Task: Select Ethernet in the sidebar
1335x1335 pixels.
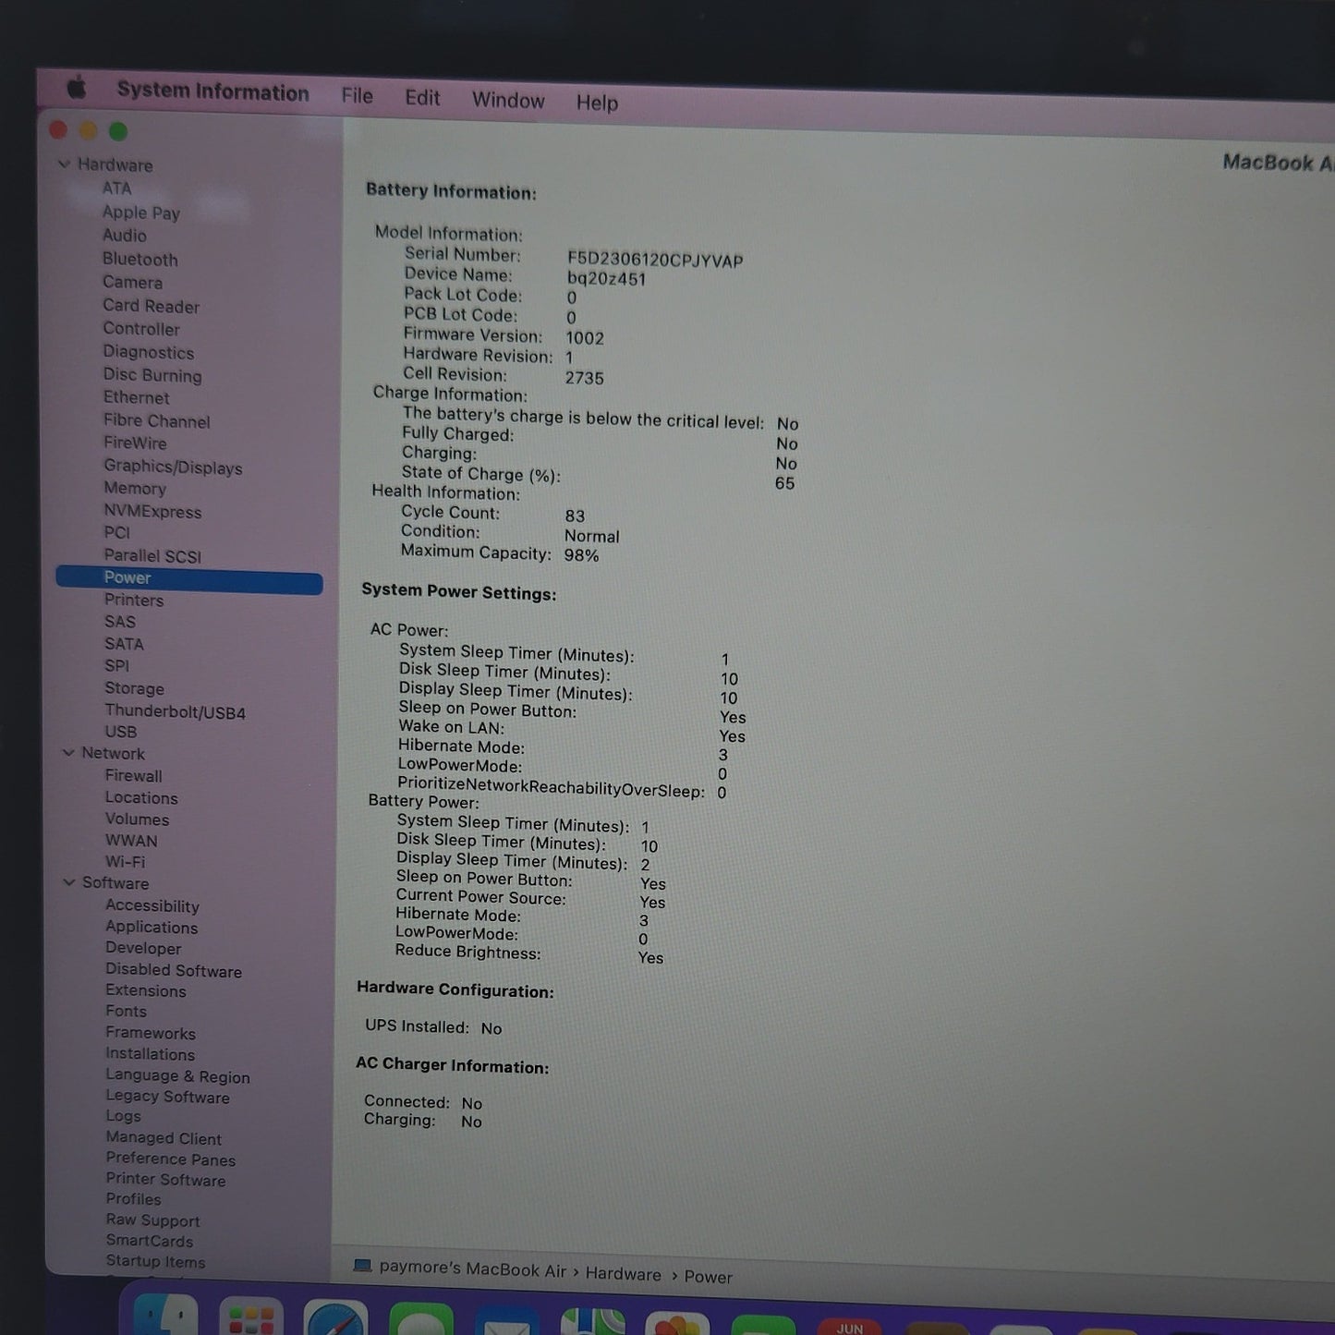Action: tap(137, 397)
